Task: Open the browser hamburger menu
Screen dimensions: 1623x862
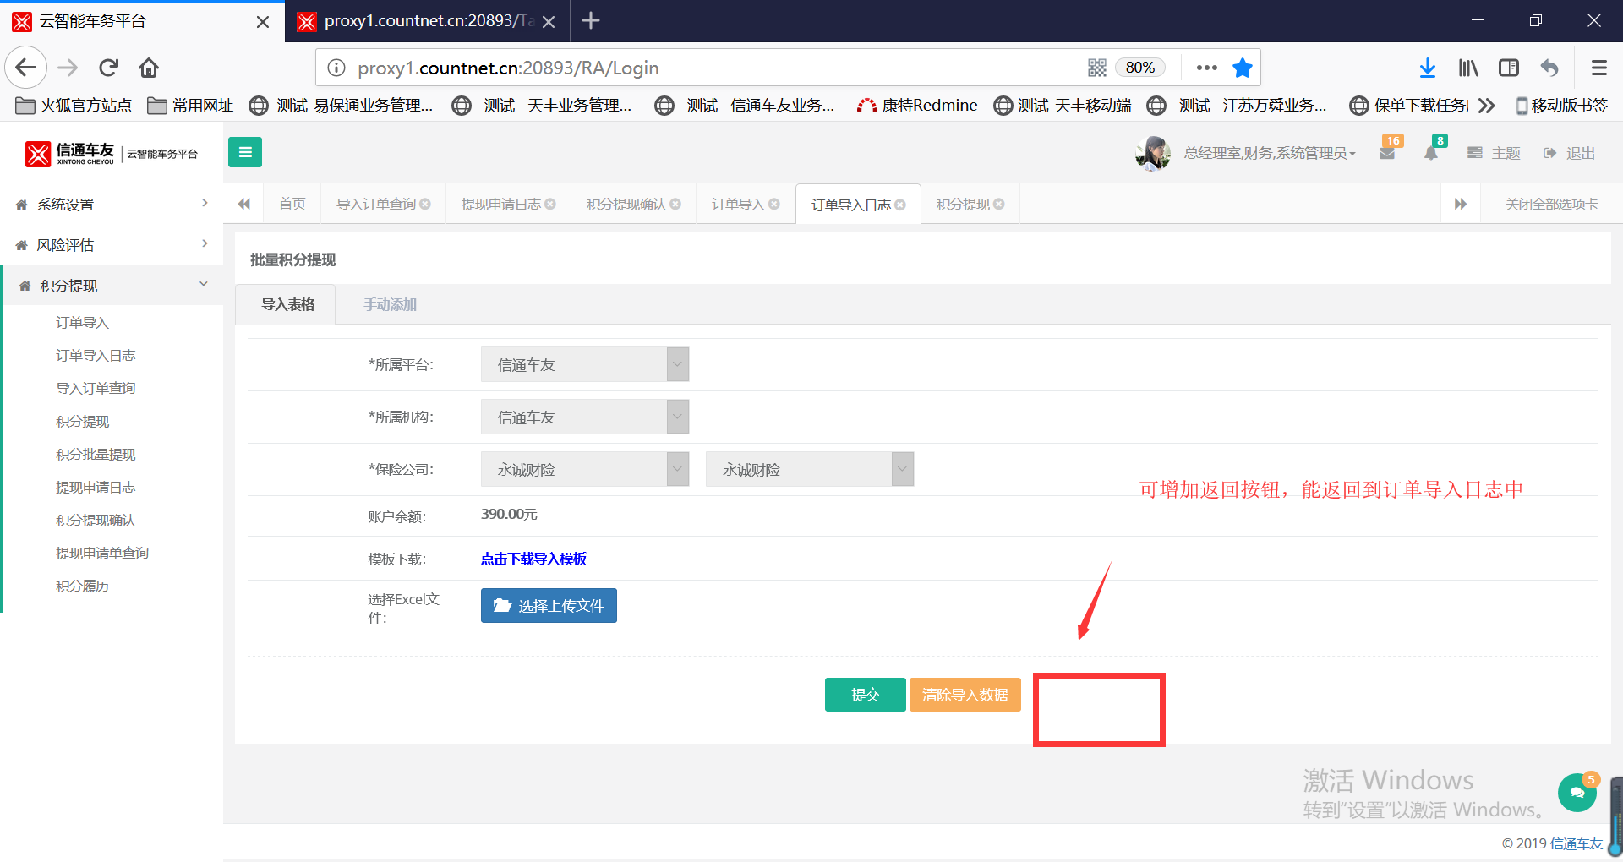Action: (1598, 68)
